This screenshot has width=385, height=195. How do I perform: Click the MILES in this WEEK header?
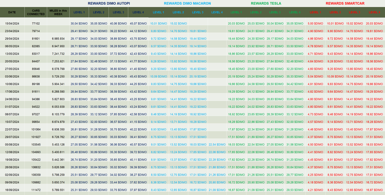click(58, 12)
